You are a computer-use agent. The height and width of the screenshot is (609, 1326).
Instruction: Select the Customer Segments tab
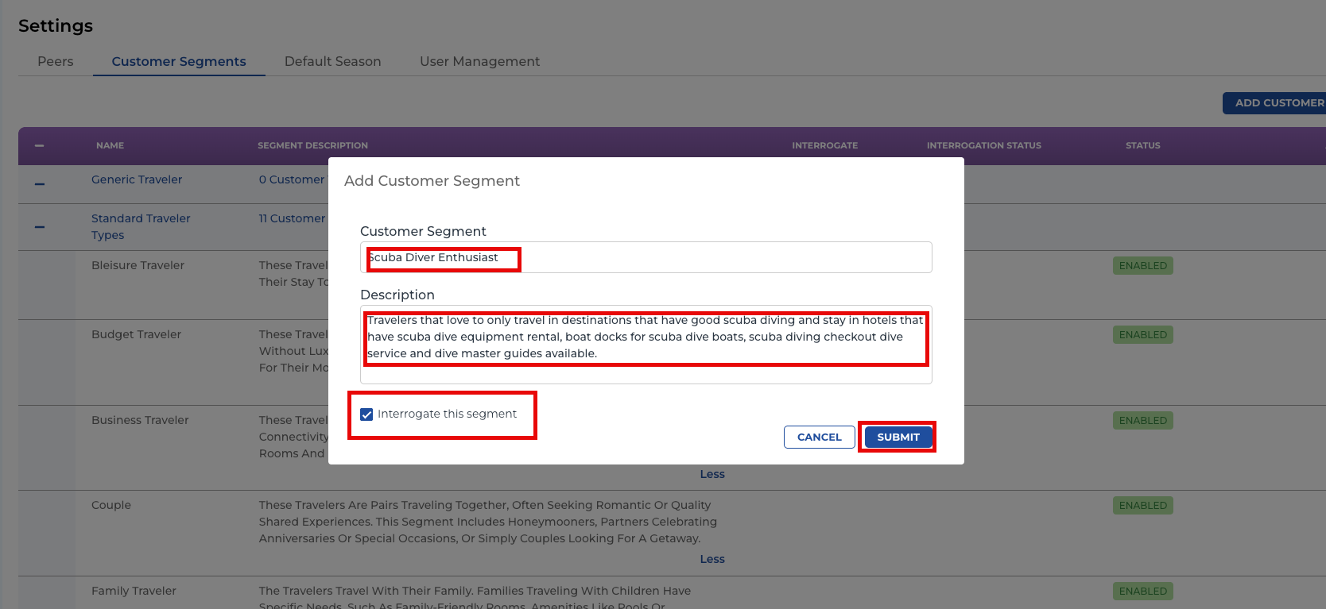[179, 61]
